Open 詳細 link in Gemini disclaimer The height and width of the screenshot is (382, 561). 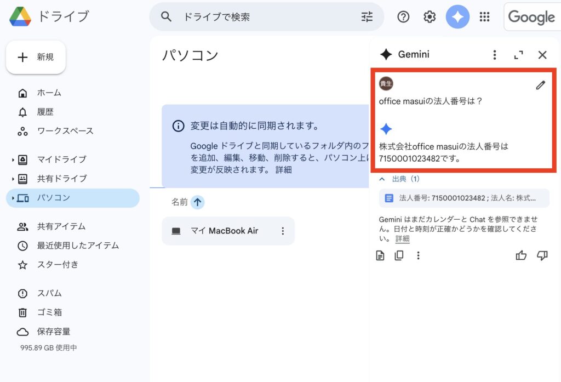point(402,238)
